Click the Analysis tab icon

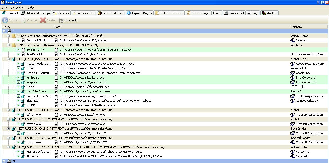pos(264,13)
